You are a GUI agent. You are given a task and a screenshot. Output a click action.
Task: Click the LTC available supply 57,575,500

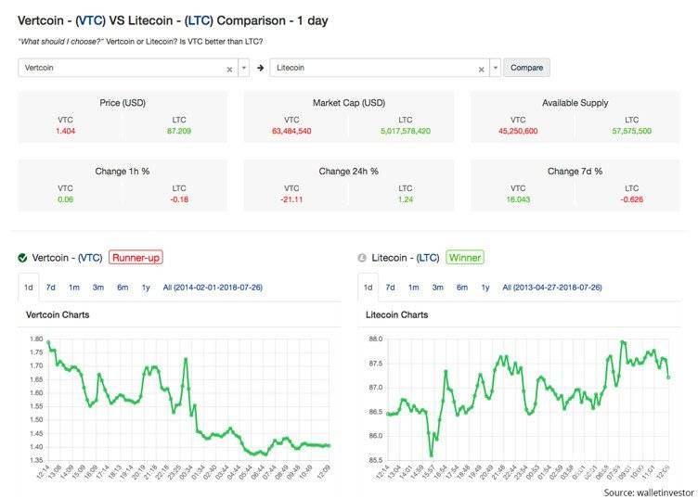[x=632, y=131]
